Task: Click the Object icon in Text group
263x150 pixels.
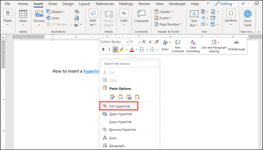Action: click(213, 24)
